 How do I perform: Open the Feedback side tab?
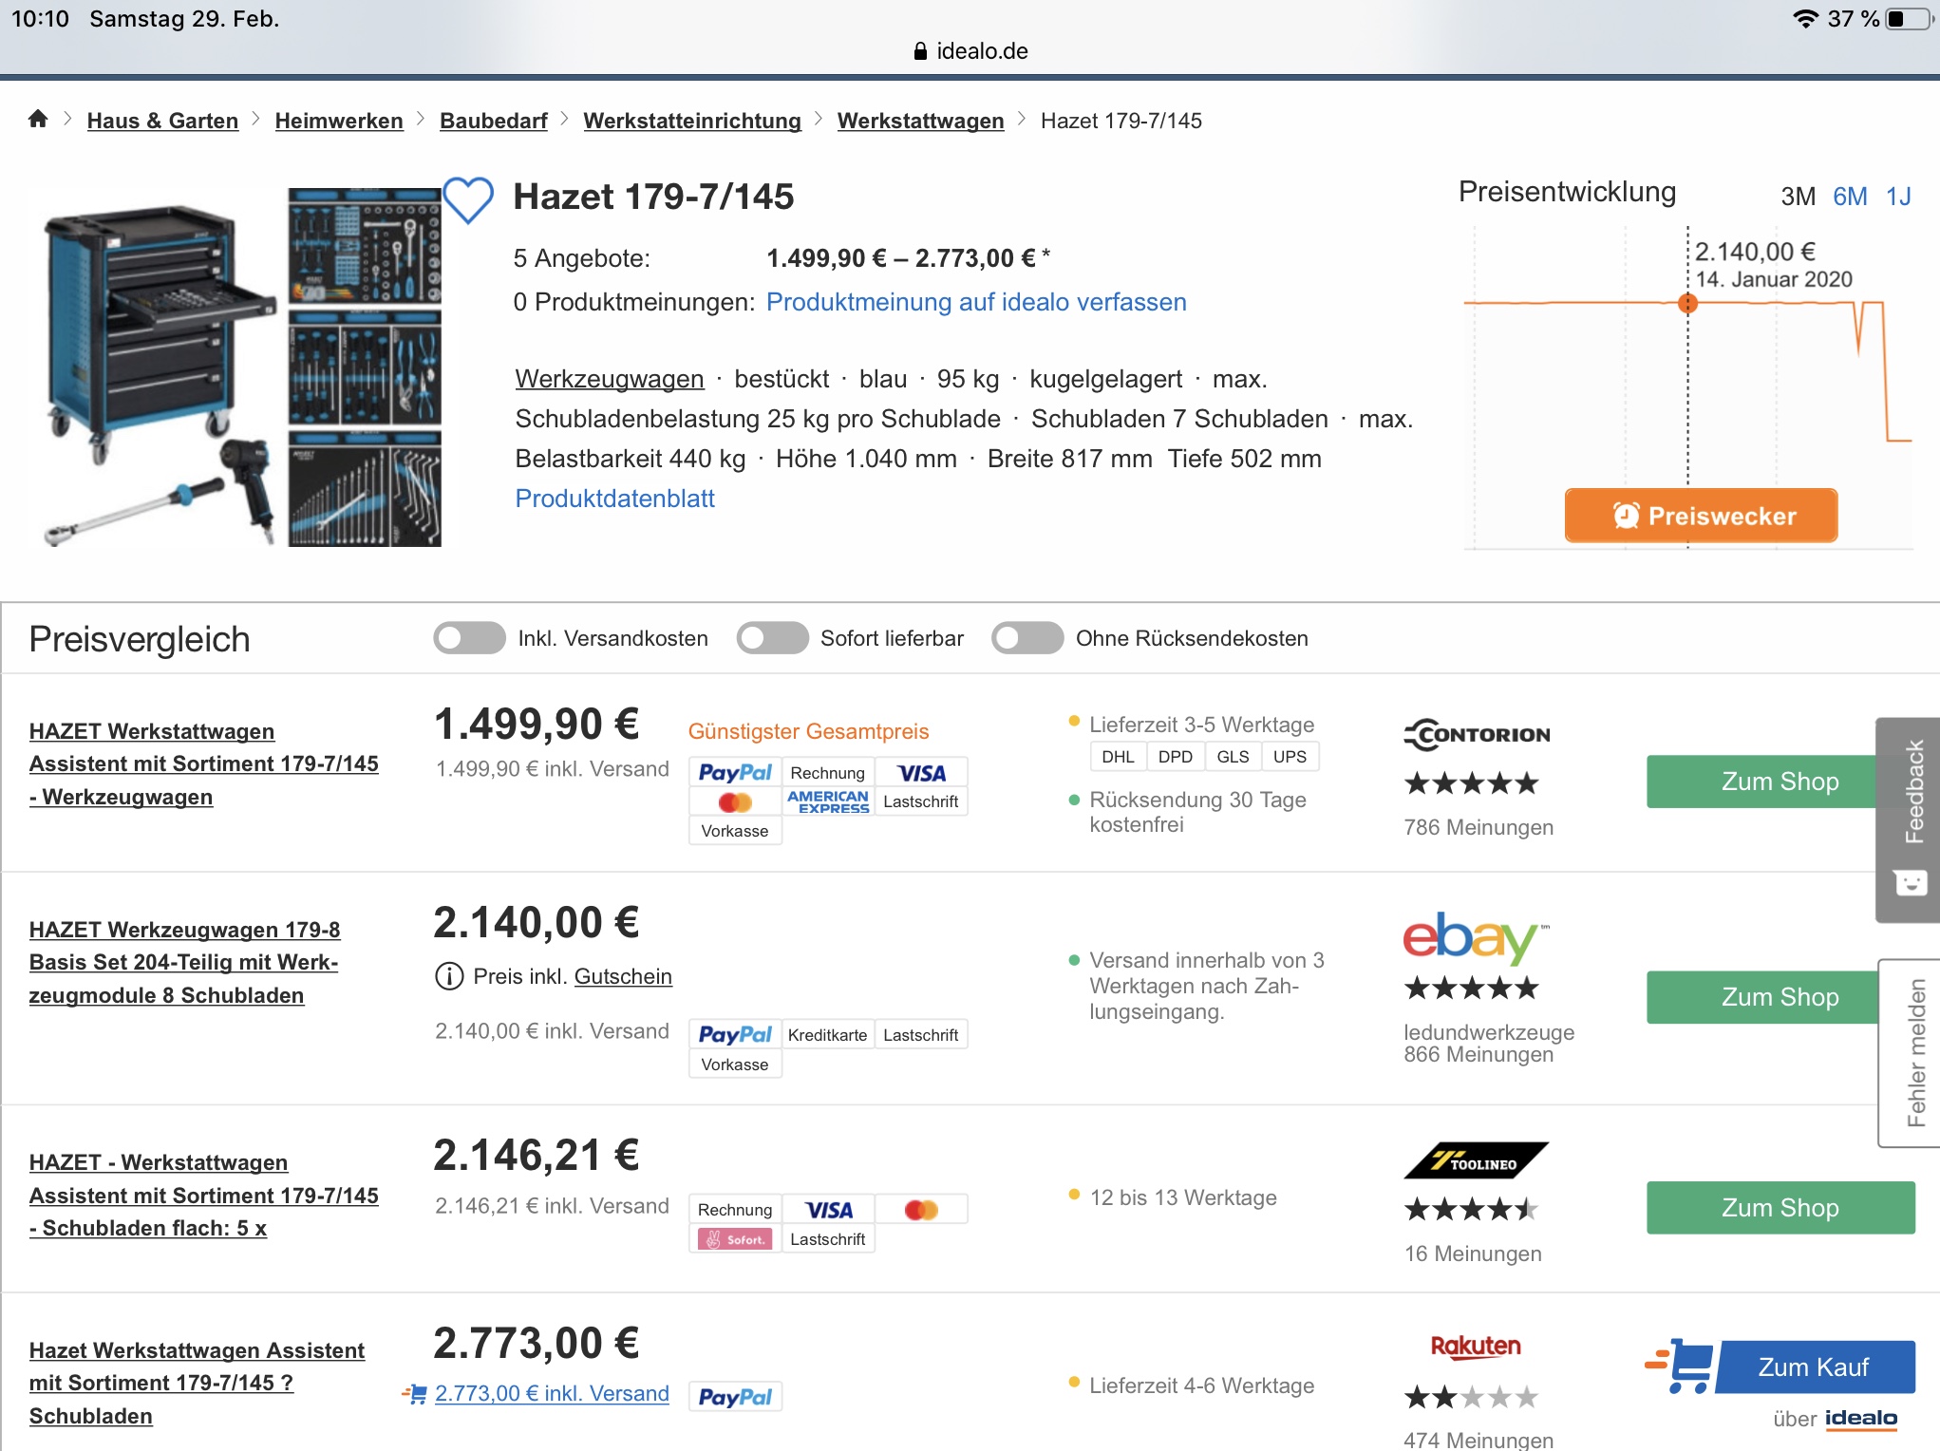(1911, 819)
